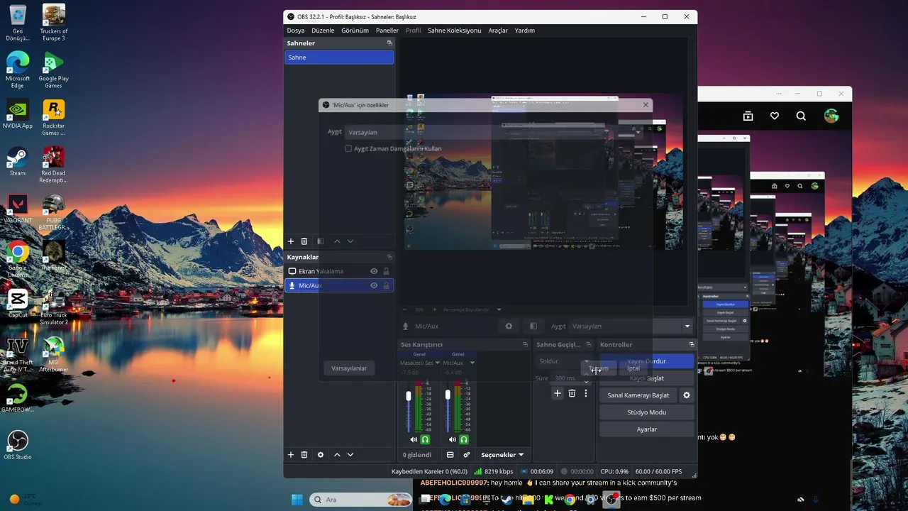908x511 pixels.
Task: Lock the Mic/Aux source
Action: pyautogui.click(x=387, y=285)
